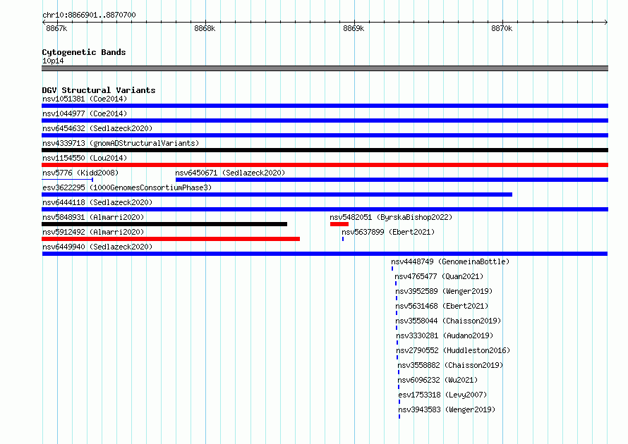Click the Cytogenetic Bands track title
Viewport: 628px width, 444px height.
click(84, 52)
